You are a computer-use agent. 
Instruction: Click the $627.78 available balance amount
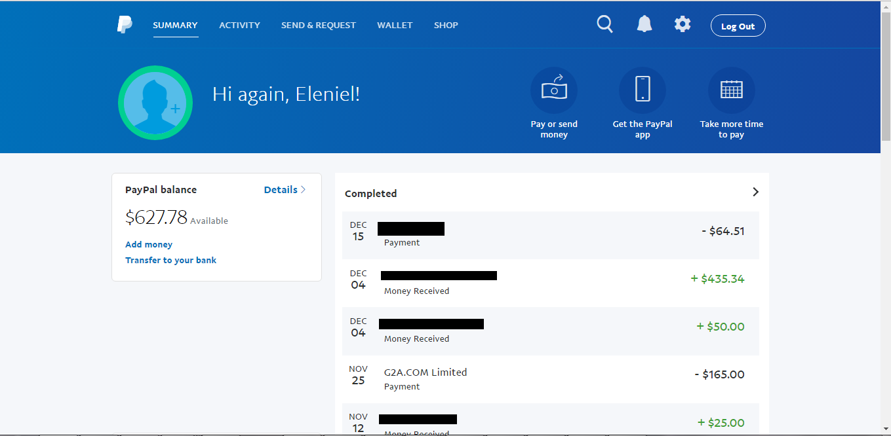[156, 217]
